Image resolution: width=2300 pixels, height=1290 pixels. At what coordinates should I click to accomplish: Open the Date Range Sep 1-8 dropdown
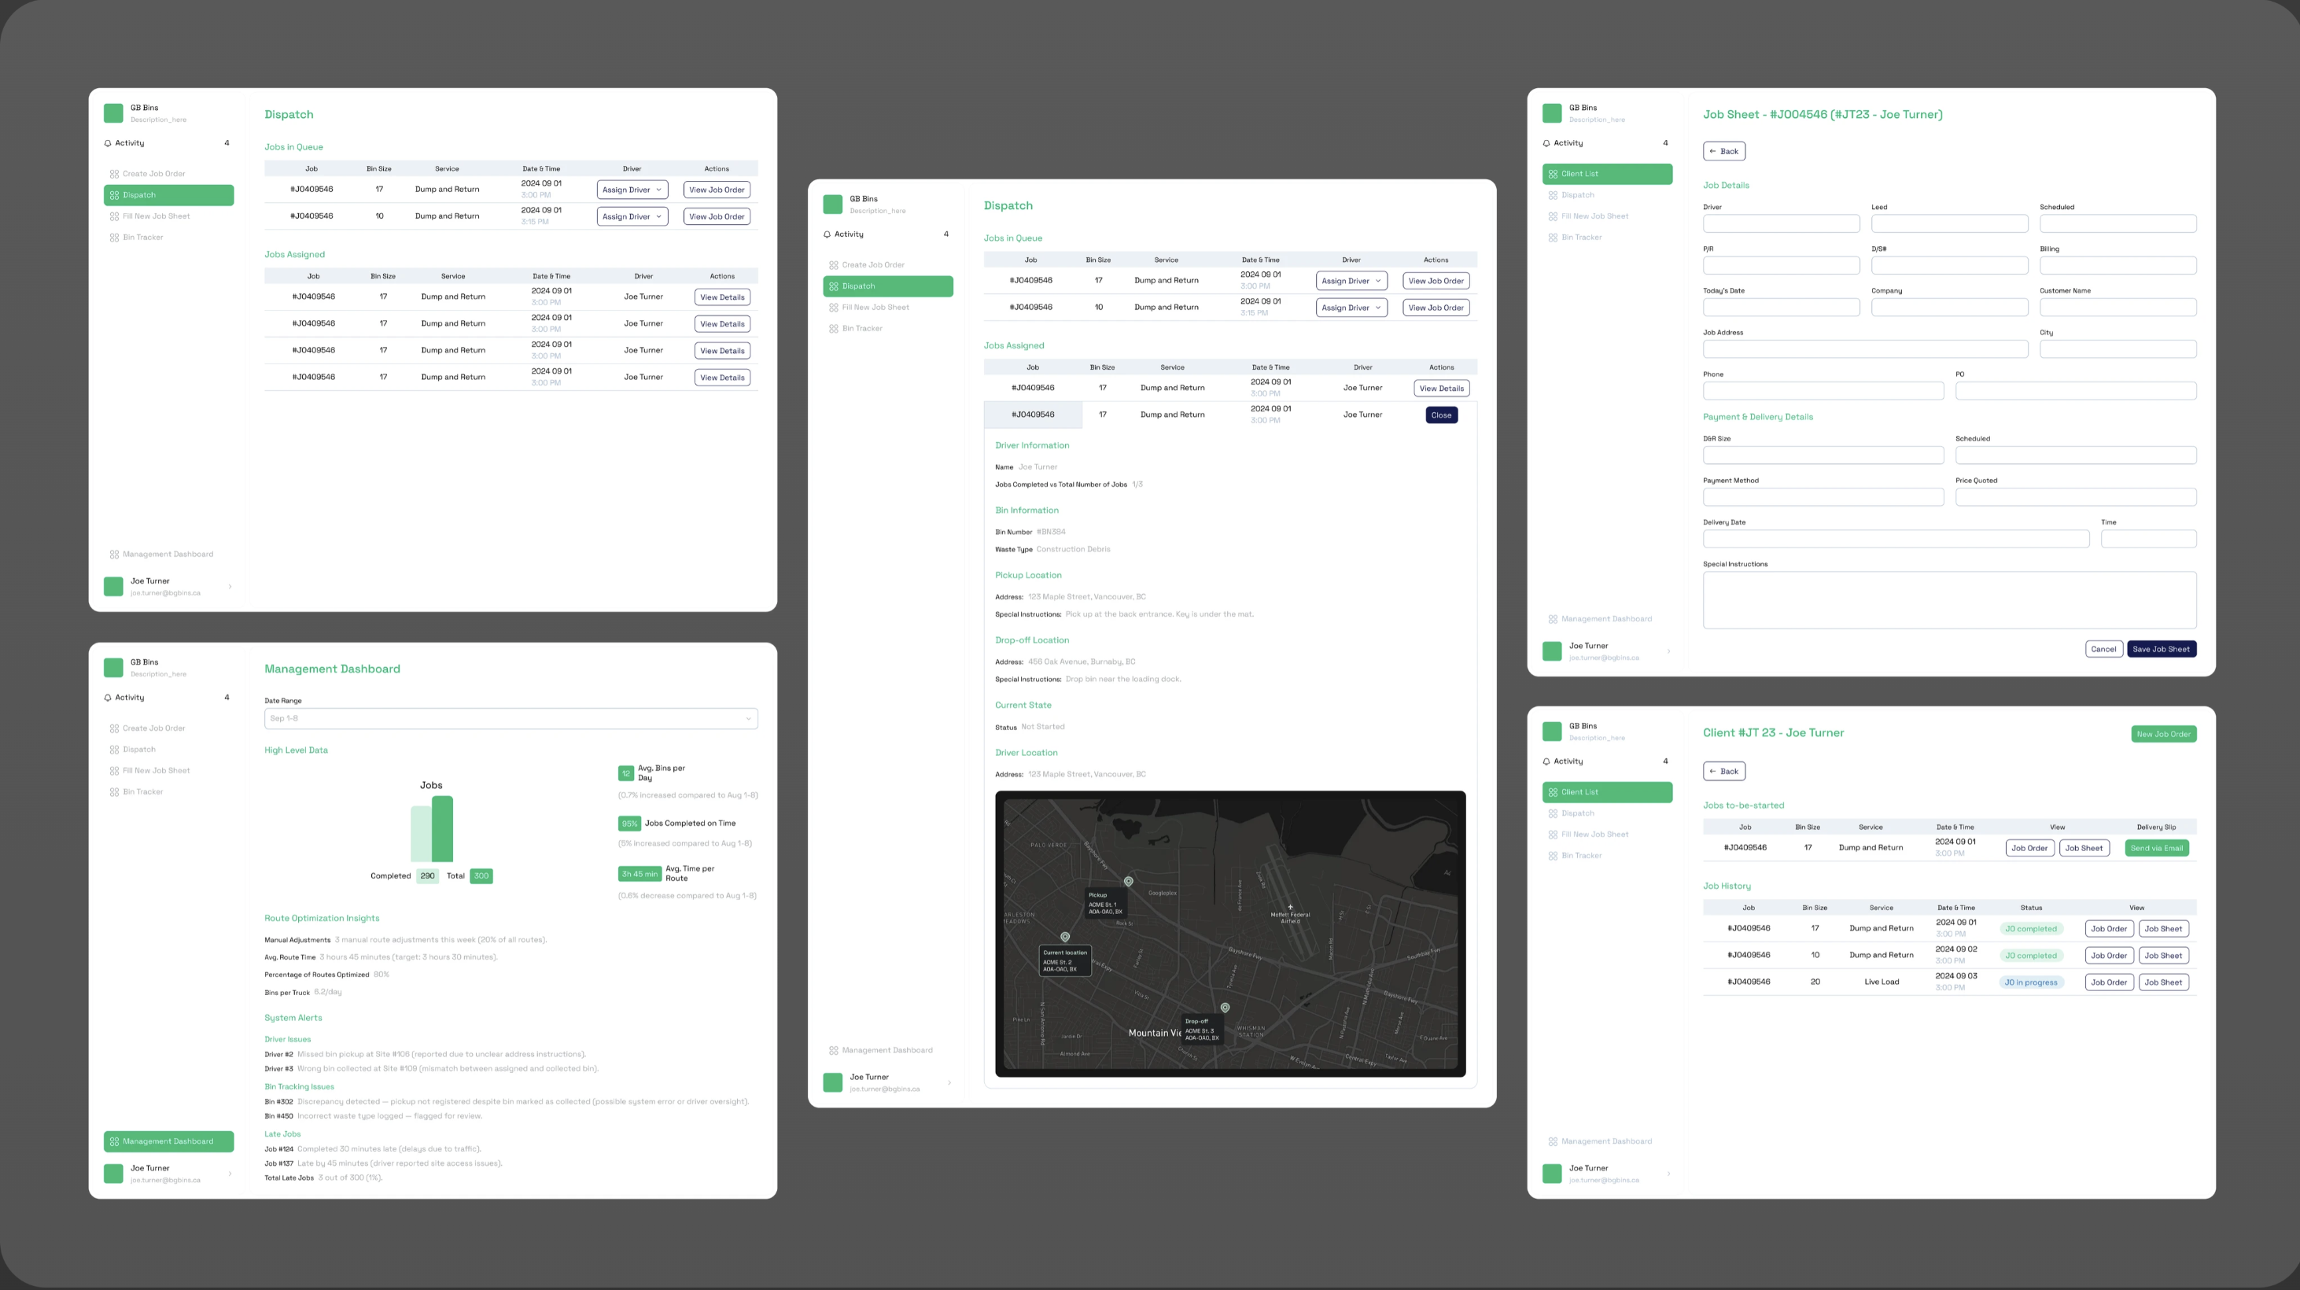(x=510, y=717)
